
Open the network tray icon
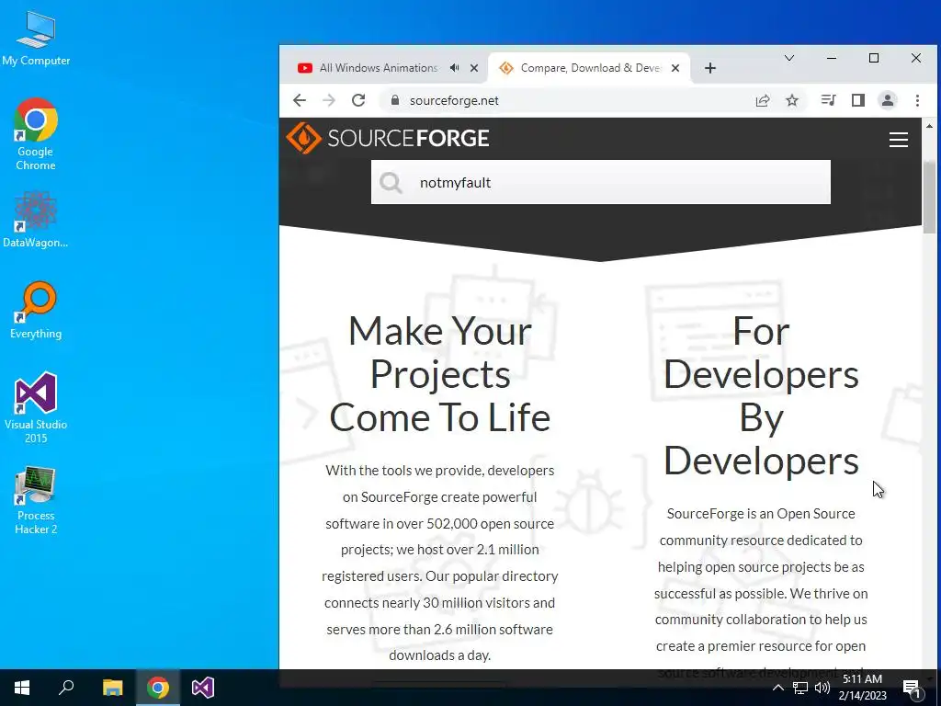[x=800, y=688]
